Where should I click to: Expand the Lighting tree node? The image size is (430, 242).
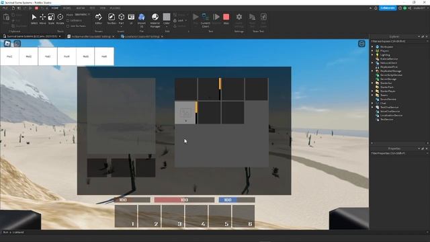pos(372,55)
